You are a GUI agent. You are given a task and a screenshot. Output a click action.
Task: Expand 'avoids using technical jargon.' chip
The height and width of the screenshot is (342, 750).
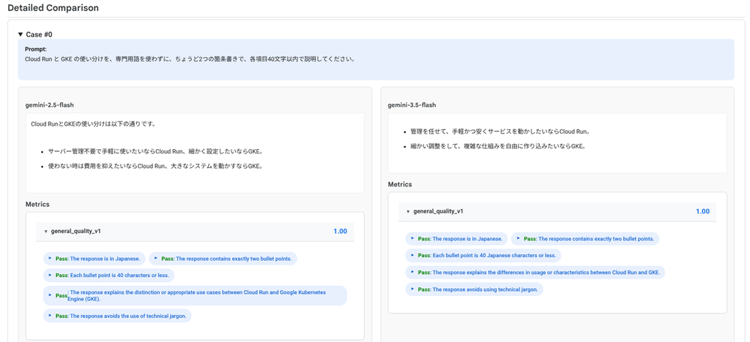click(x=474, y=289)
